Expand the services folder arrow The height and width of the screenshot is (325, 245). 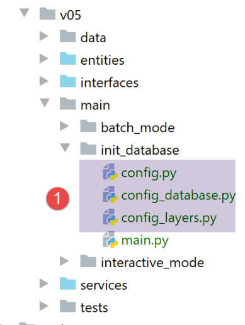pyautogui.click(x=44, y=284)
